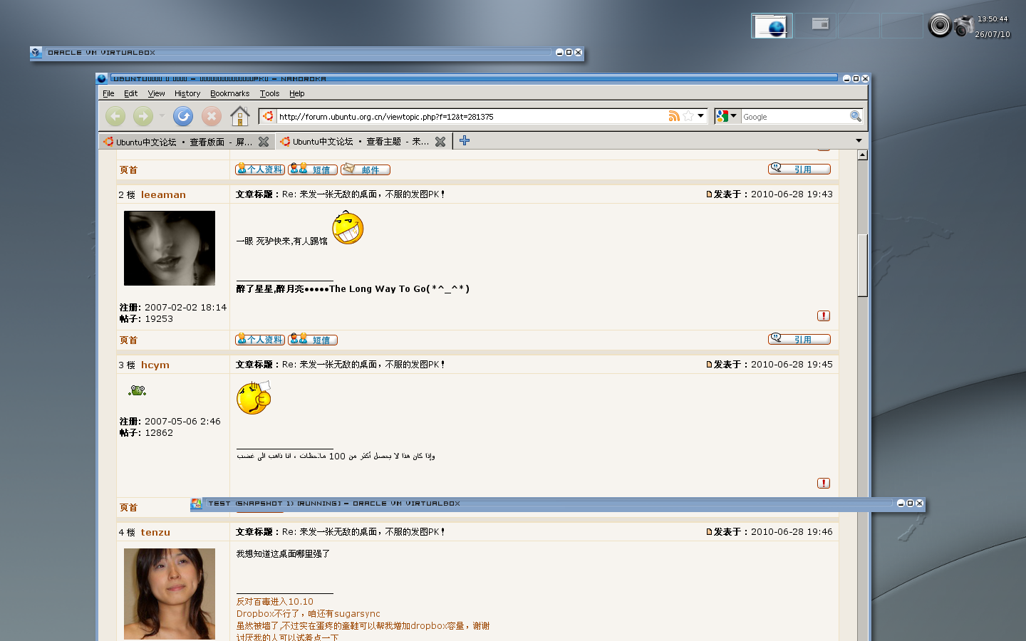The image size is (1026, 641).
Task: Click the 邮件 email button
Action: click(x=366, y=170)
